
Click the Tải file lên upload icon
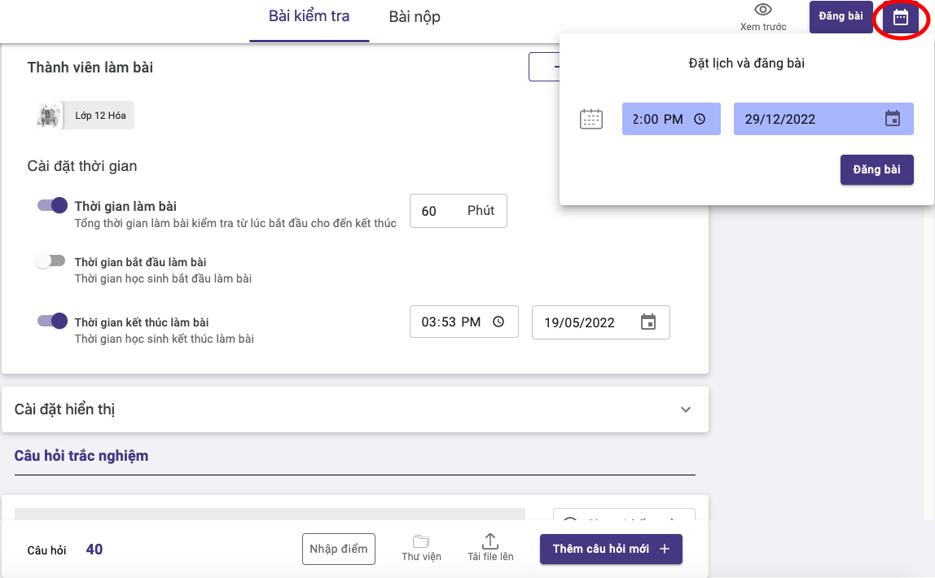pyautogui.click(x=489, y=540)
